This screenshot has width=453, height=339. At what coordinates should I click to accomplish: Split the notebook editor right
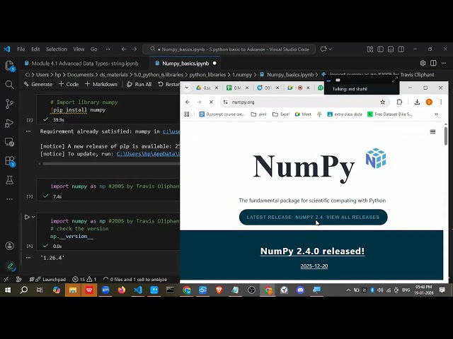pos(433,63)
